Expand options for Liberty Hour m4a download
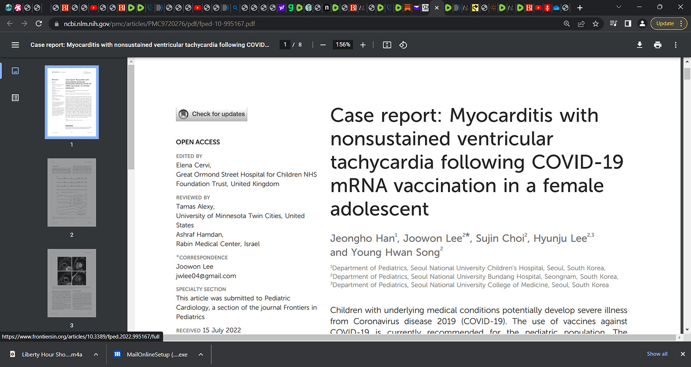The image size is (691, 367). 96,354
